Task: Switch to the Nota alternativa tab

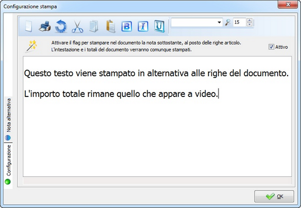Action: [8, 119]
